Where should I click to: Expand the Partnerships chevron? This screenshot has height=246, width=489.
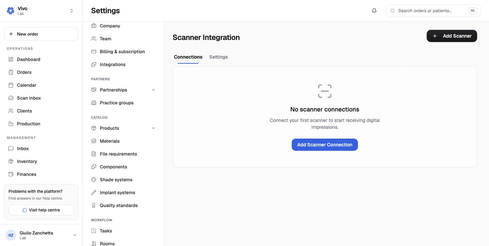(x=153, y=90)
